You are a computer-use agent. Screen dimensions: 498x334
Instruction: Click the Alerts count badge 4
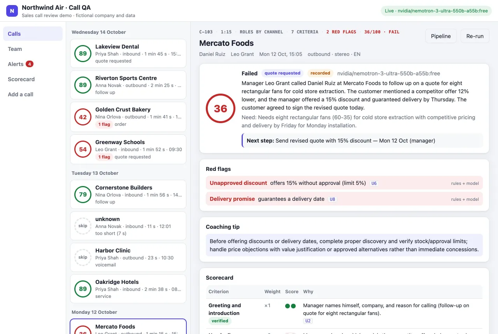pos(30,64)
